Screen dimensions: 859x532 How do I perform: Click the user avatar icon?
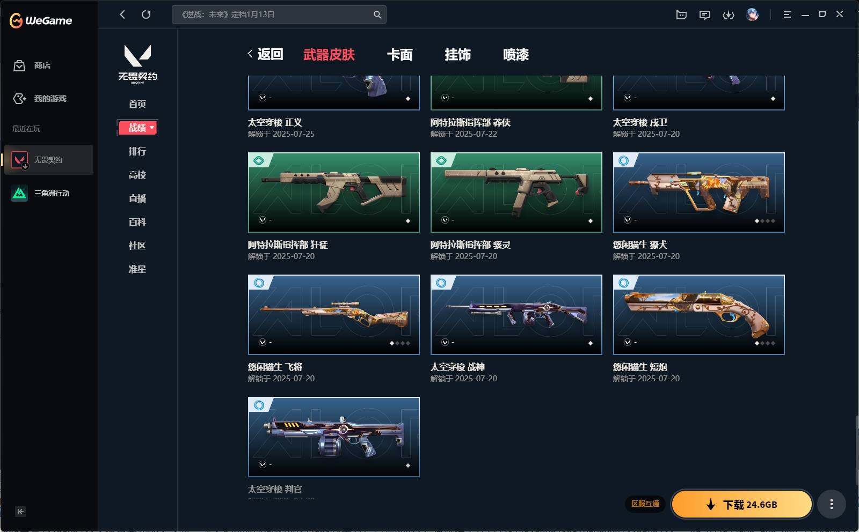(753, 14)
